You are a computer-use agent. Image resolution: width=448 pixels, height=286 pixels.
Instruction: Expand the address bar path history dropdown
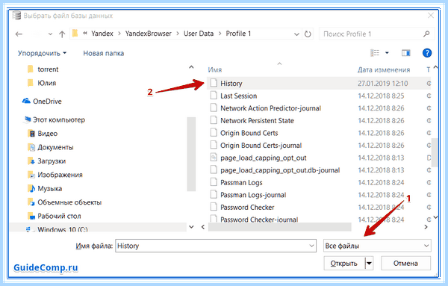(297, 34)
